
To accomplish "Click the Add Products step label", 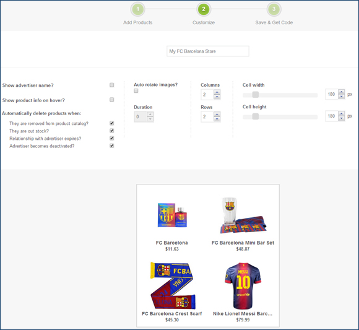I will (137, 22).
